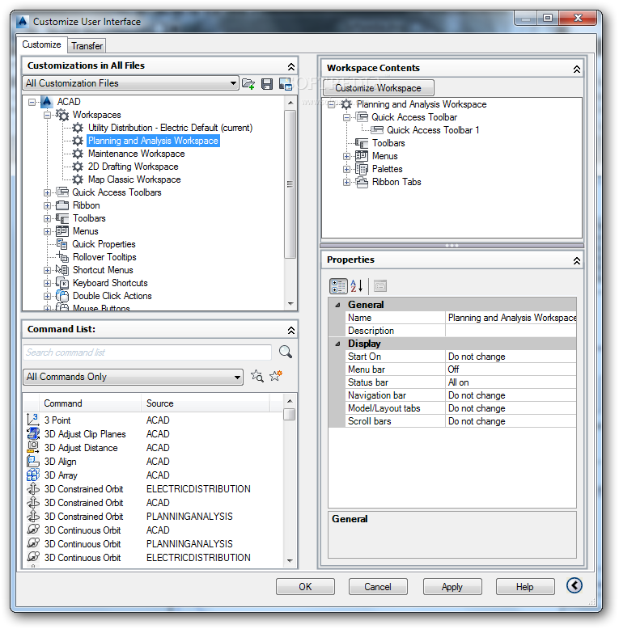Select Maintenance Workspace in the tree
This screenshot has height=629, width=619.
136,154
